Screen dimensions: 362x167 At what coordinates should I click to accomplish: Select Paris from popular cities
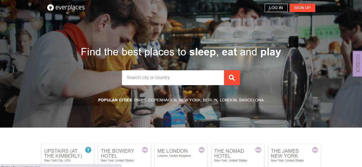point(140,100)
